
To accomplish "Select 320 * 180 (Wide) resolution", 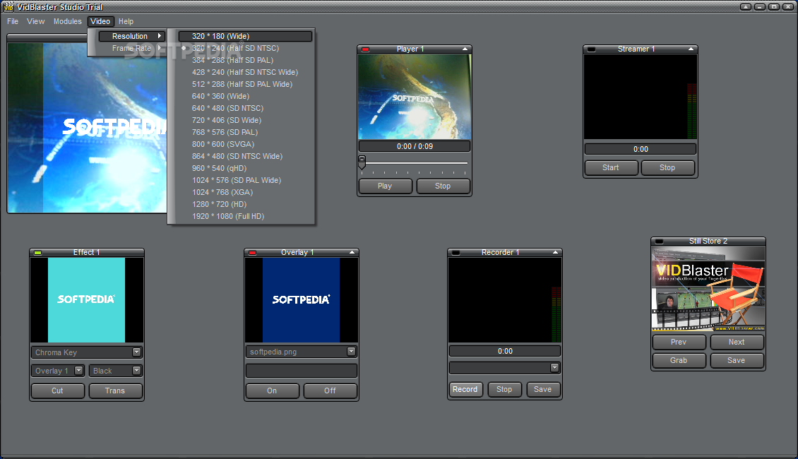I will point(245,36).
